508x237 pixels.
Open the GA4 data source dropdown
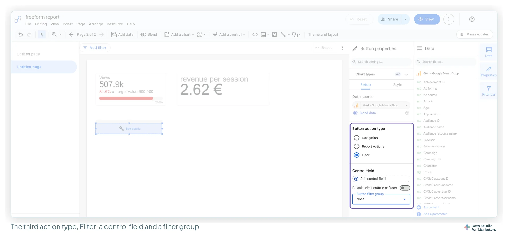tap(381, 105)
